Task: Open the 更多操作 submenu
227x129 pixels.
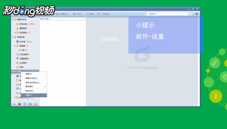Action: coord(34,87)
